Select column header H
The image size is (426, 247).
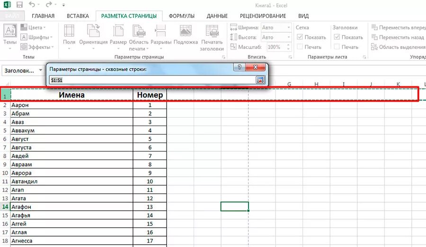[x=316, y=85]
